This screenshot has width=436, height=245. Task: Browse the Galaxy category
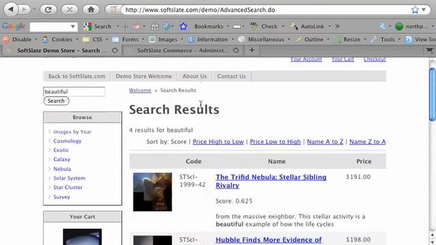click(62, 159)
